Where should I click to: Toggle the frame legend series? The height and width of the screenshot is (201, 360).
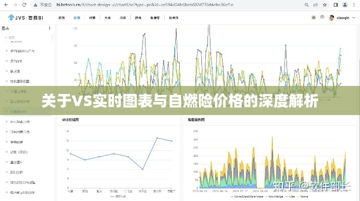click(303, 196)
